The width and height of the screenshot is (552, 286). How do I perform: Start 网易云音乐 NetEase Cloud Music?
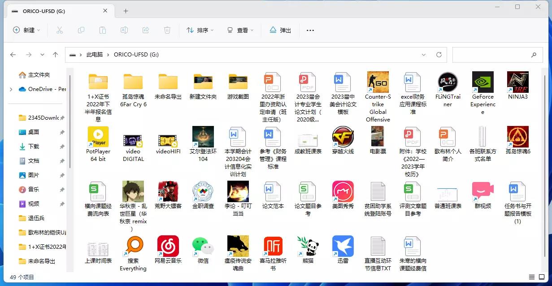click(x=168, y=247)
